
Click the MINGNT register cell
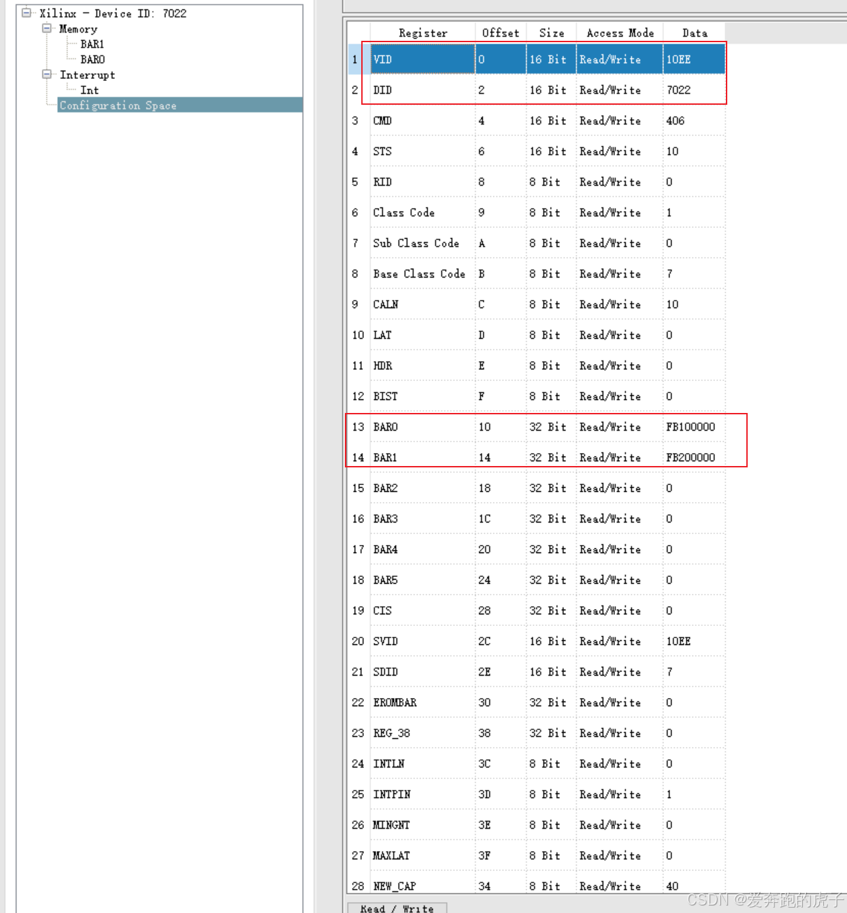[422, 825]
